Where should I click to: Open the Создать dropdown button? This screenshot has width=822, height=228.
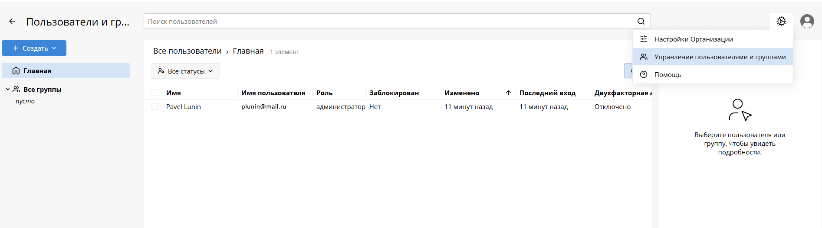tap(34, 48)
